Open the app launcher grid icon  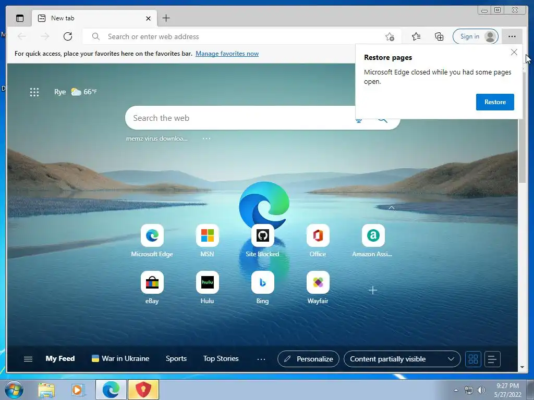point(34,92)
